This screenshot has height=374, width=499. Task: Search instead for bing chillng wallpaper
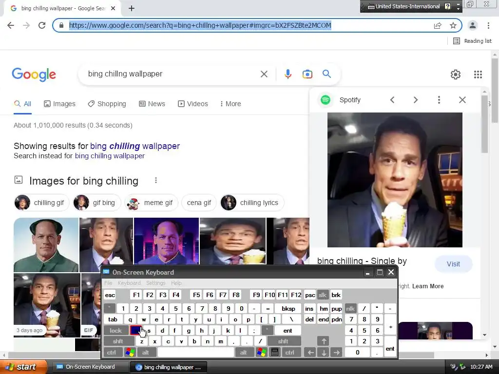click(110, 156)
